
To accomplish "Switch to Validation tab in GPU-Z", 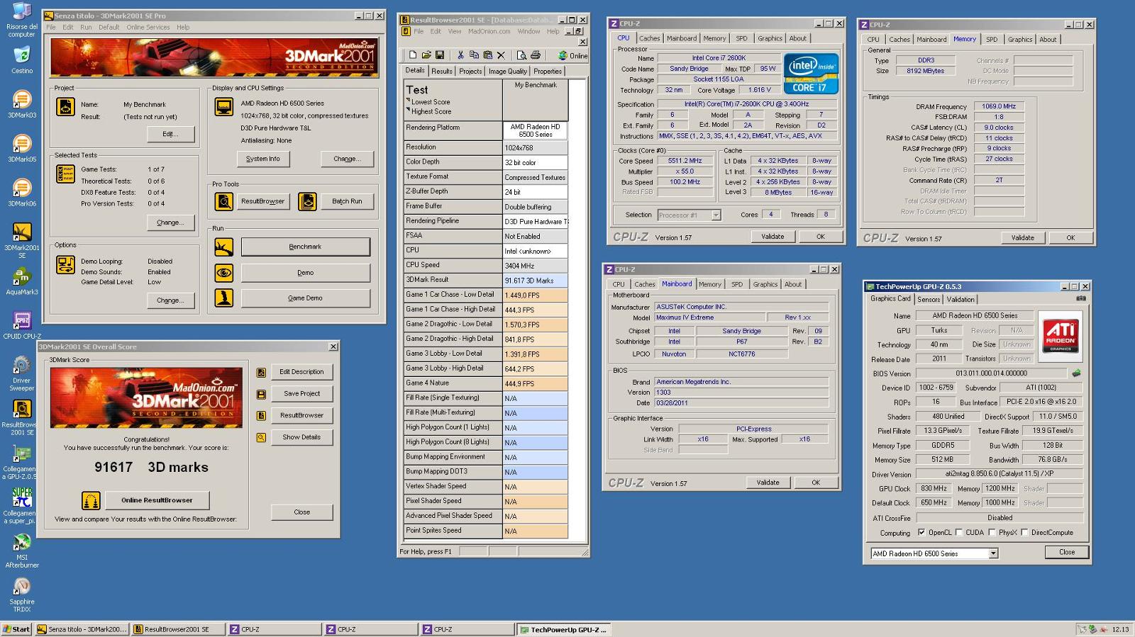I will [960, 299].
